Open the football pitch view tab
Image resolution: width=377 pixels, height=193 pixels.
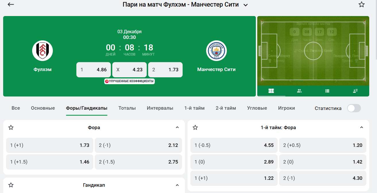[271, 91]
